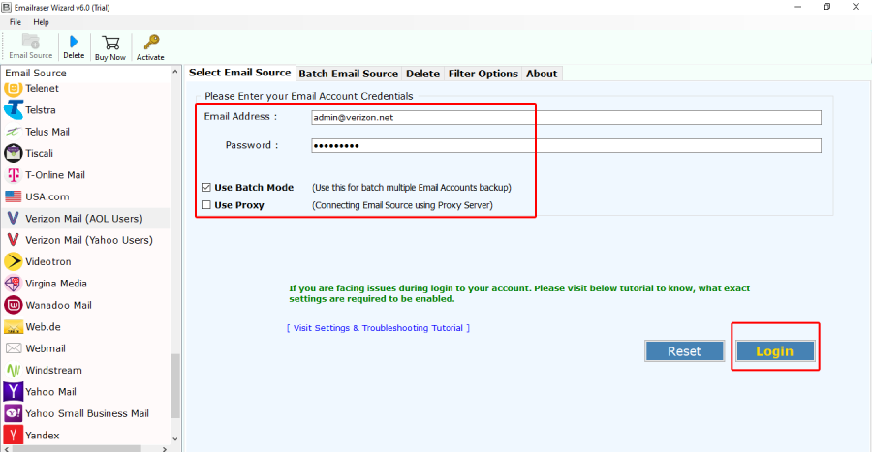This screenshot has height=452, width=872.
Task: Select Verizon Mail (Yahoo Users) icon
Action: click(14, 240)
